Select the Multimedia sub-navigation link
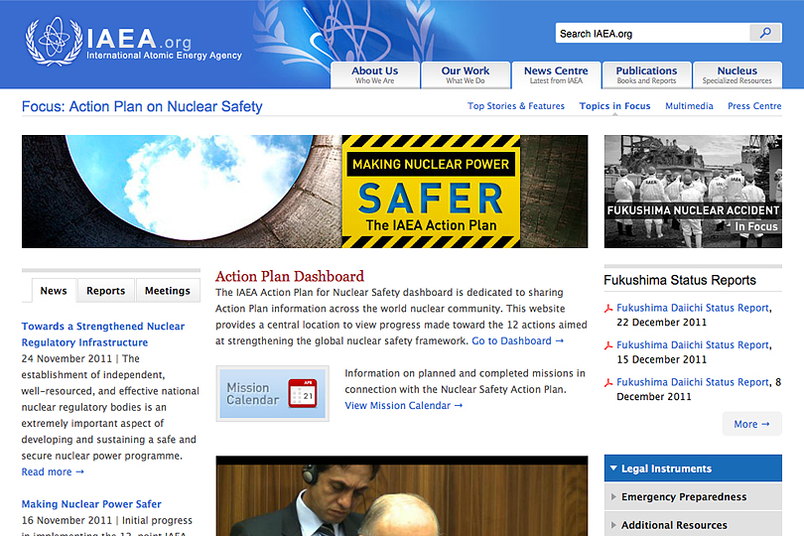 pyautogui.click(x=689, y=106)
